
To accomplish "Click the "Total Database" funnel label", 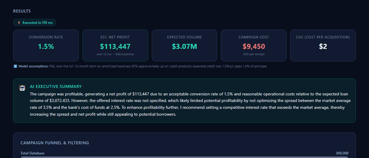I will pos(32,153).
